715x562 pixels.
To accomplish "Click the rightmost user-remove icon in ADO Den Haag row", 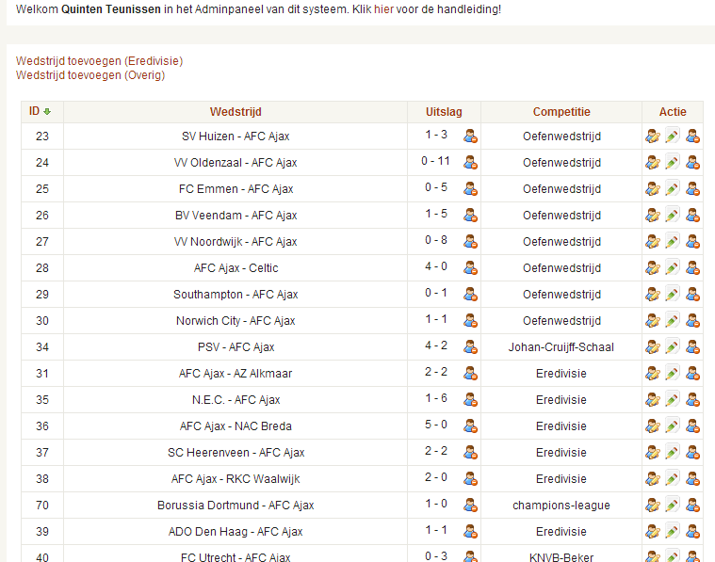I will click(692, 532).
